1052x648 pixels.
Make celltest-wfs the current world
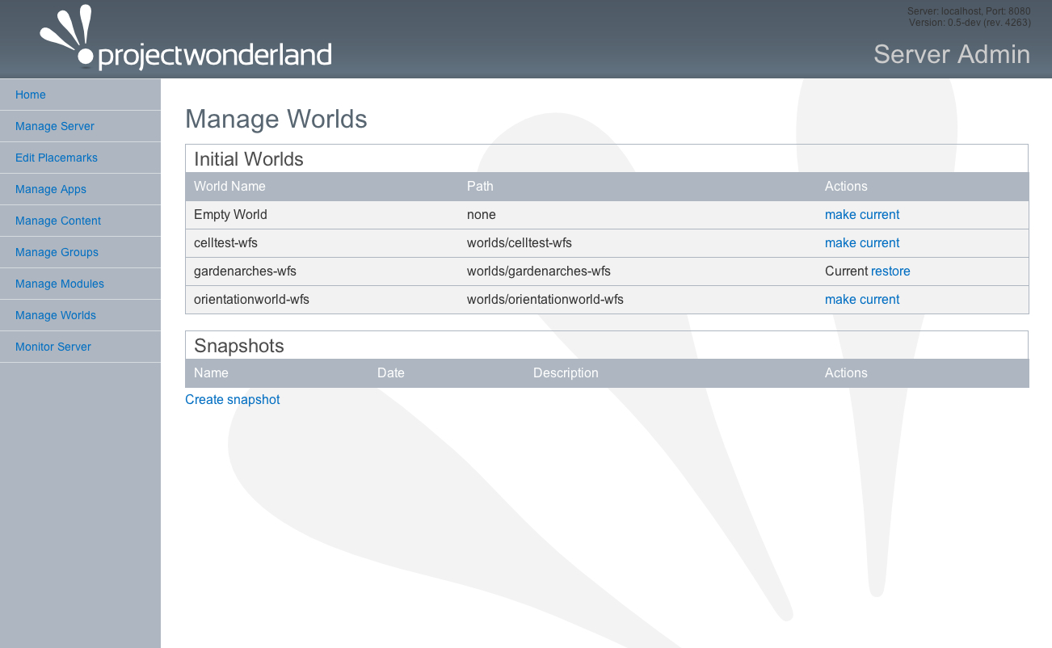pyautogui.click(x=862, y=243)
